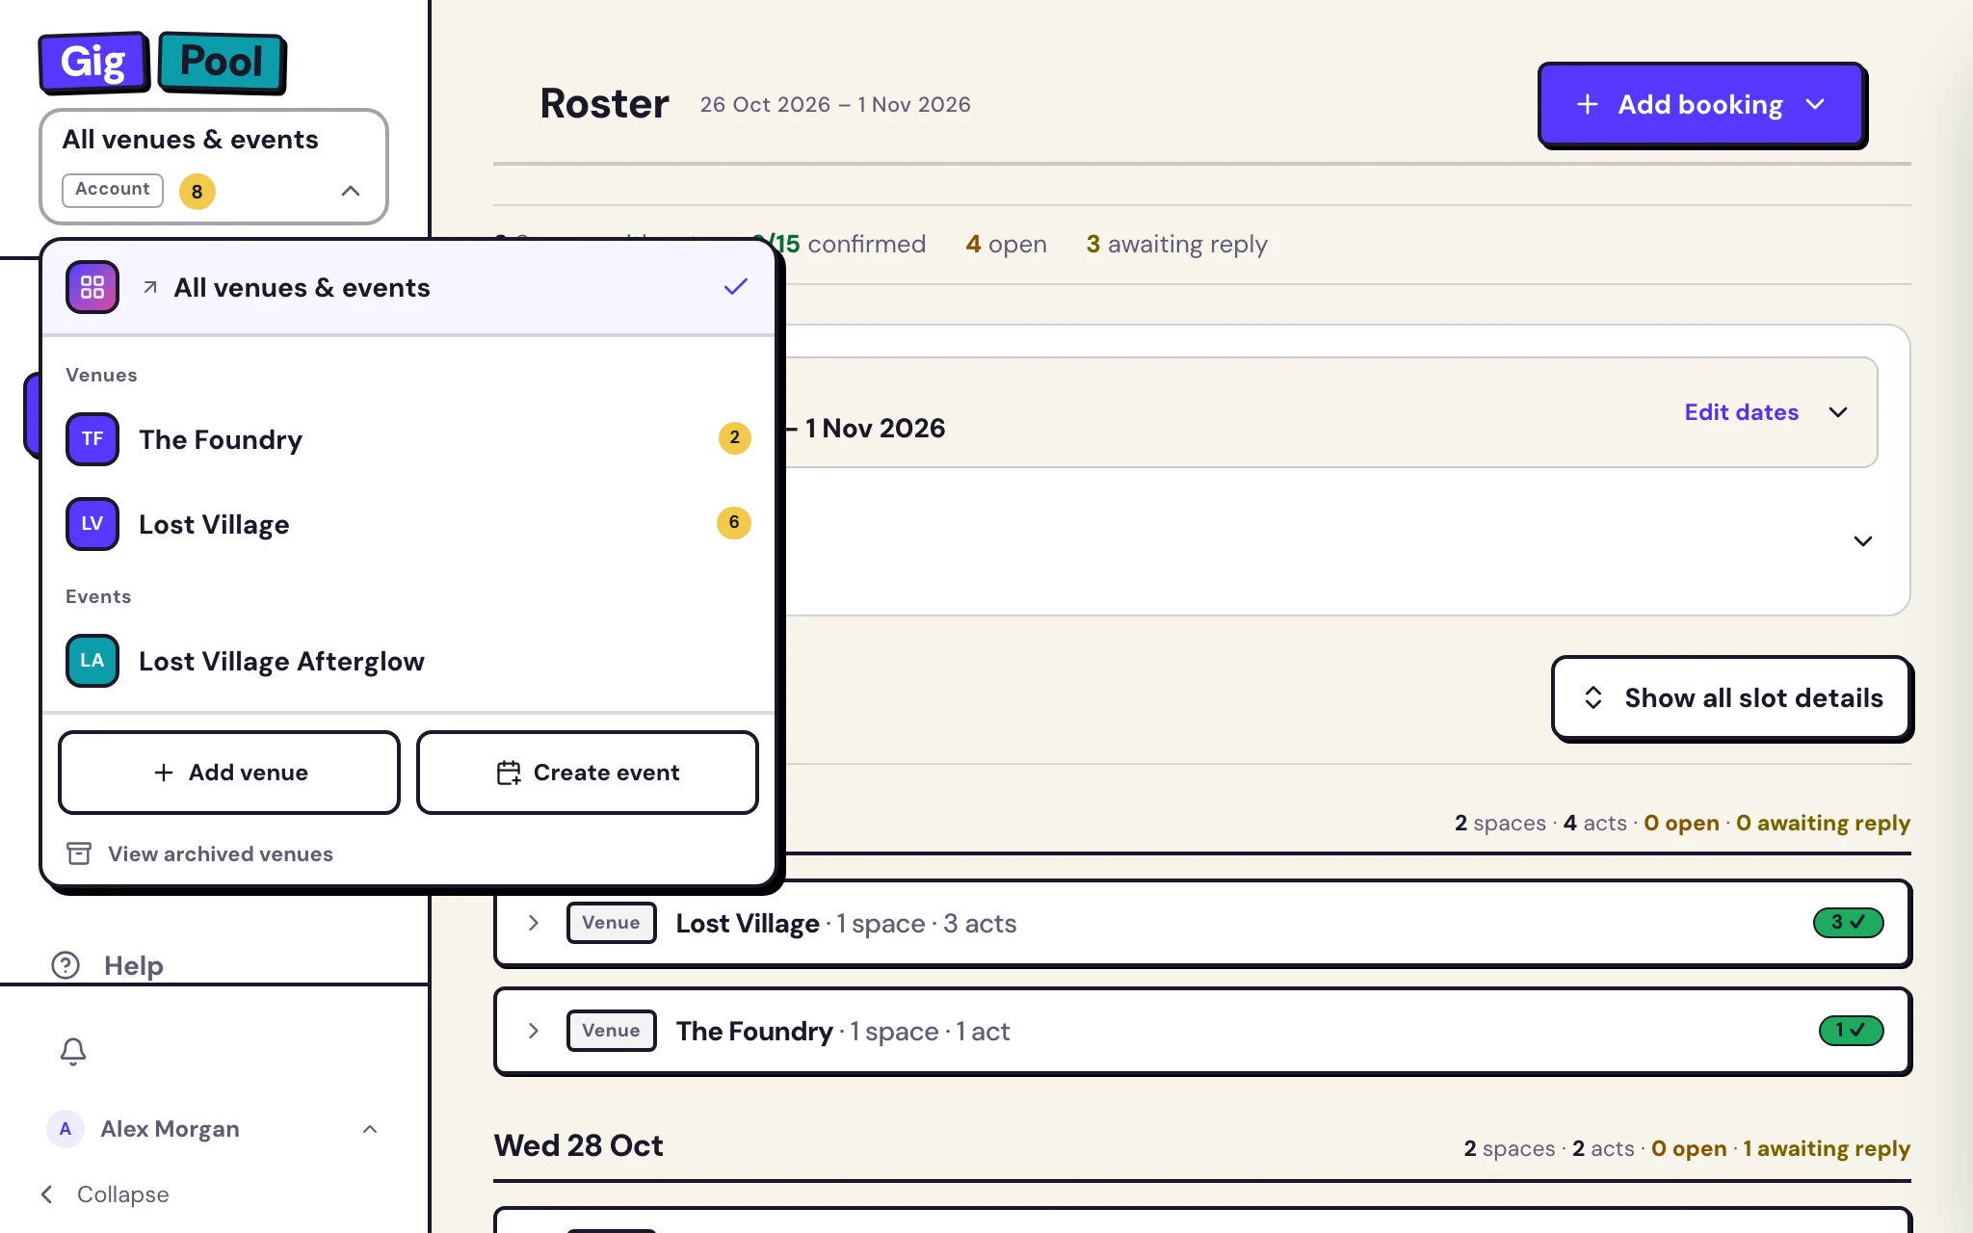Click the 'Lost Village · 1 space · 3 acts' row text

point(846,923)
